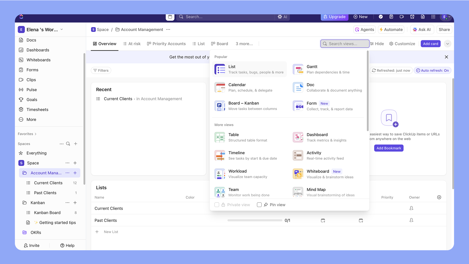Viewport: 469px width, 264px height.
Task: Add a new space with plus icon
Action: 76,144
